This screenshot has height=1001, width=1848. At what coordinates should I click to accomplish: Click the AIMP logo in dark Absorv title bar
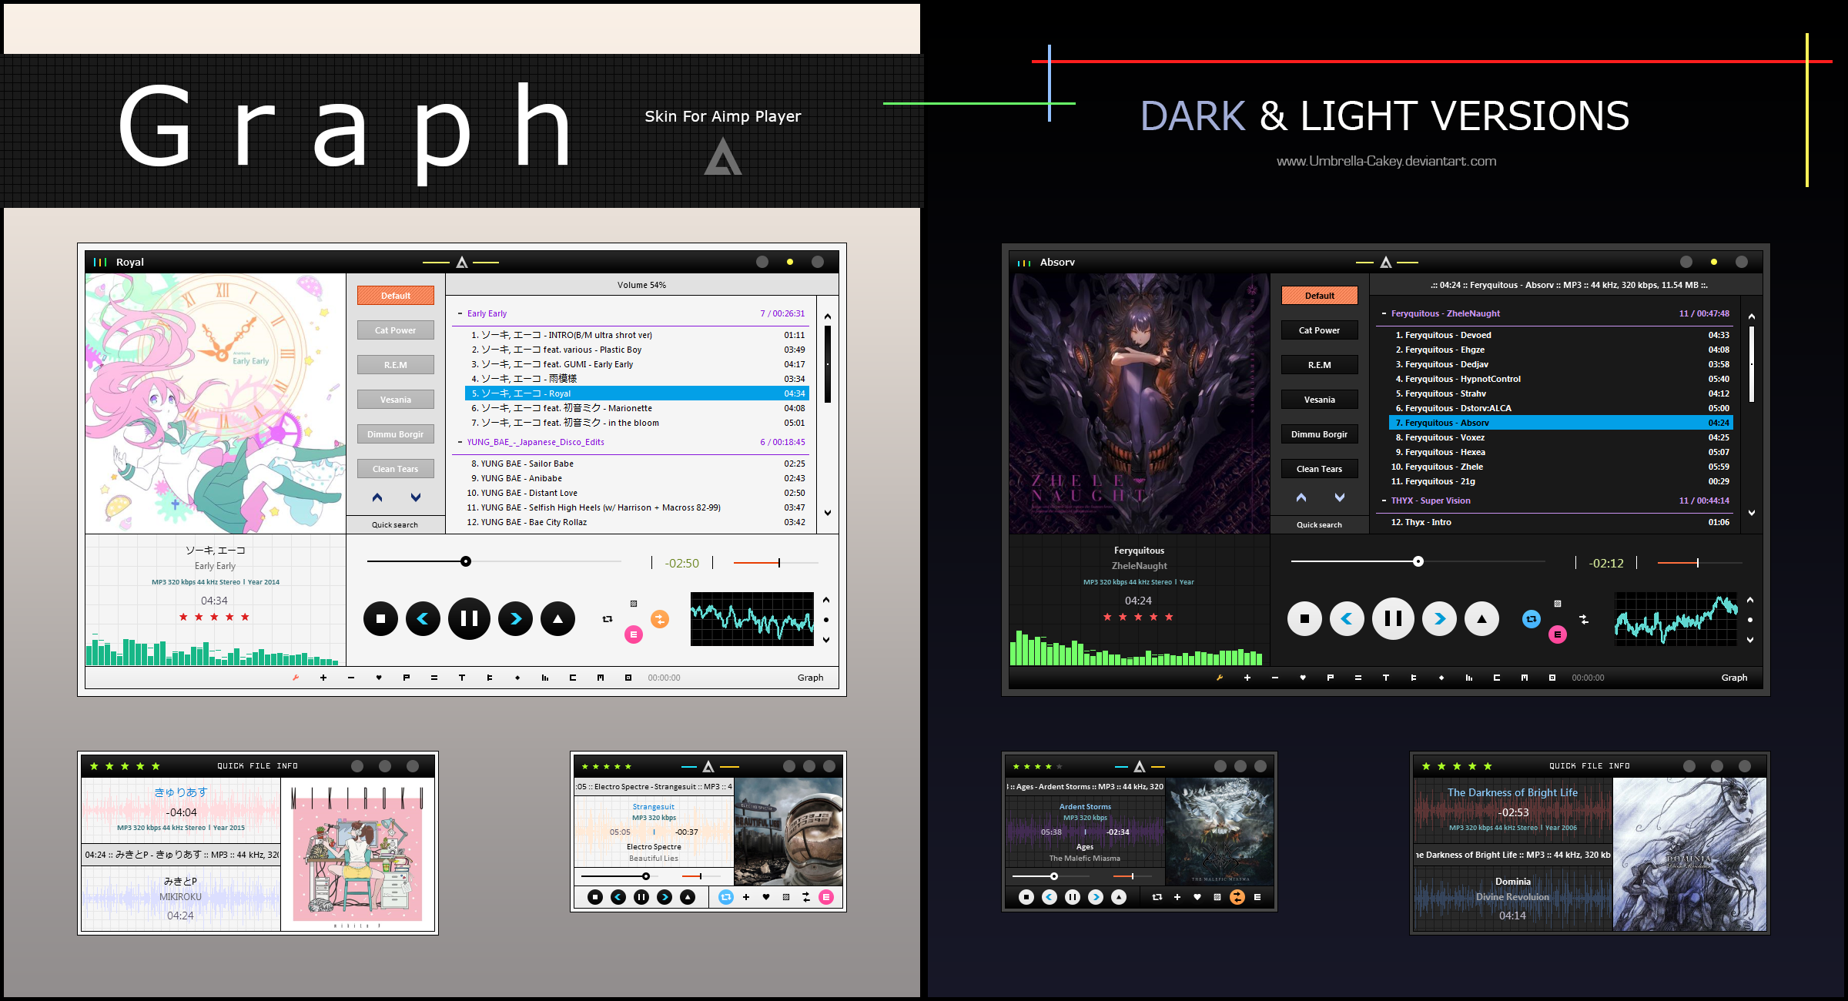pos(1386,263)
